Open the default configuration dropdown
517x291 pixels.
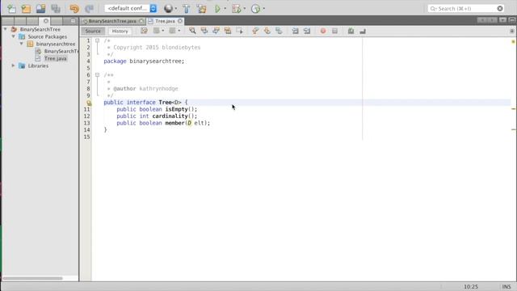pos(131,9)
